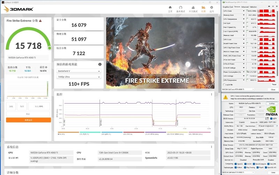This screenshot has width=279, height=175.
Task: Open the three-dot menu of the monitoring panel
Action: 211,94
